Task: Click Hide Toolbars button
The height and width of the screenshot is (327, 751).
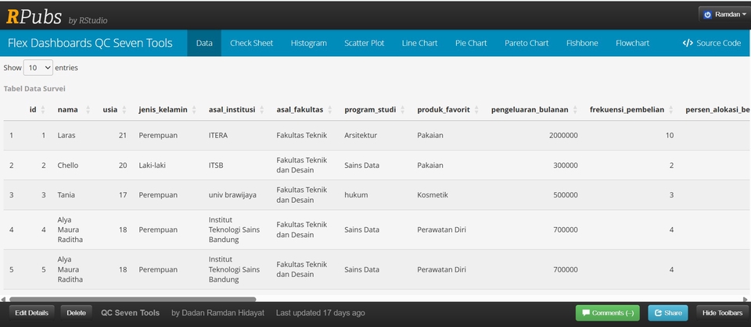Action: (722, 313)
